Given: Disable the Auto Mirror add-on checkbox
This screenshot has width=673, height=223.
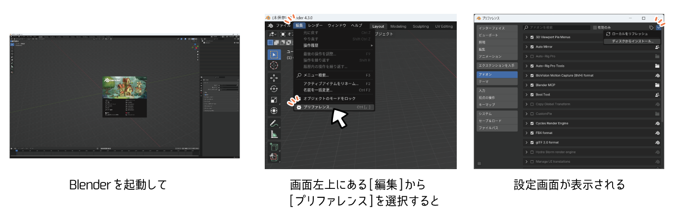Looking at the screenshot, I should point(532,47).
